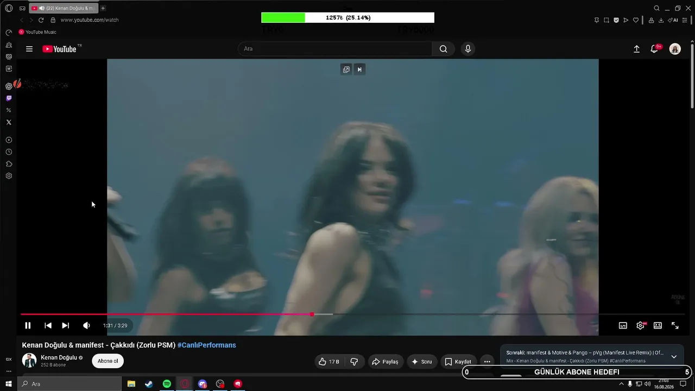Like the video with 17 B likes
This screenshot has height=391, width=695.
click(x=328, y=362)
